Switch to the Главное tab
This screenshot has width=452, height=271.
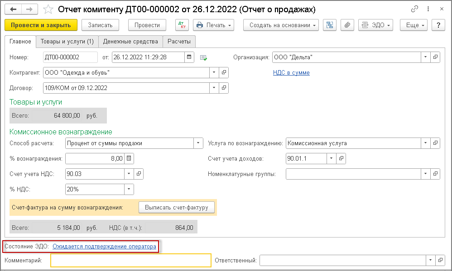pyautogui.click(x=20, y=42)
